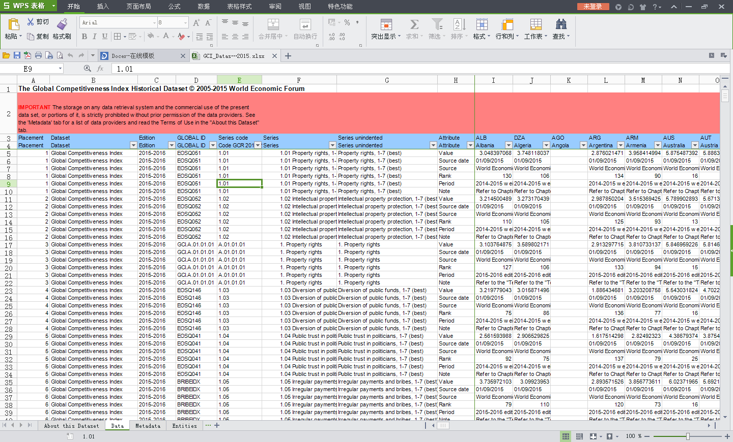Image resolution: width=733 pixels, height=442 pixels.
Task: Click the Open folder icon
Action: point(6,55)
